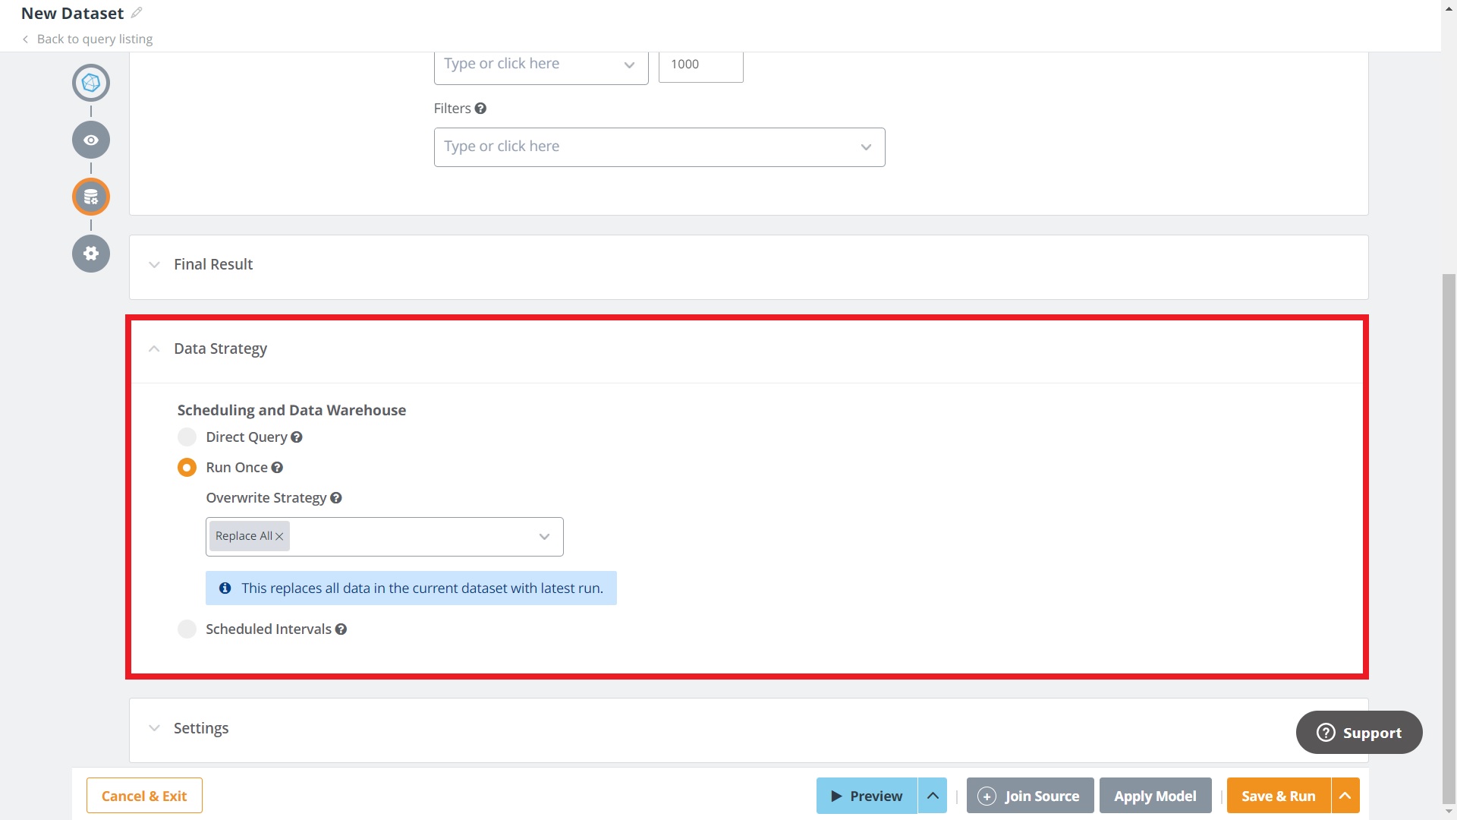This screenshot has height=820, width=1457.
Task: Remove the Replace All tag
Action: pos(279,536)
